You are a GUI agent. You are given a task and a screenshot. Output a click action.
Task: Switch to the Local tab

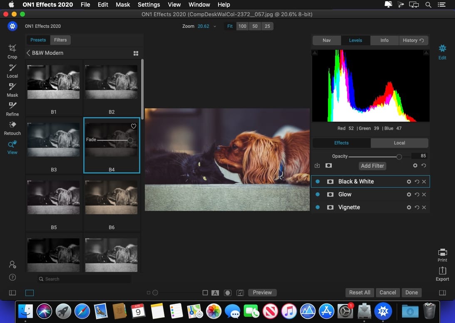pyautogui.click(x=399, y=143)
